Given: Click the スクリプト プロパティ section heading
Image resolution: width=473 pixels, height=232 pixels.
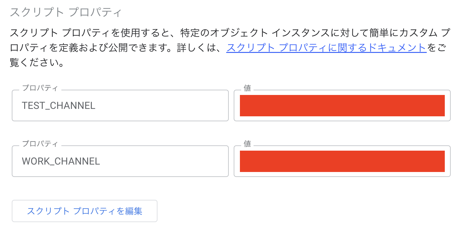Looking at the screenshot, I should [66, 12].
